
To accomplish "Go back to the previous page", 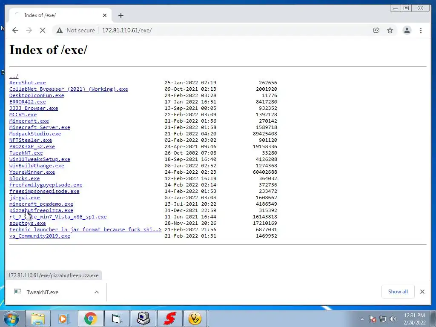I will click(x=15, y=30).
